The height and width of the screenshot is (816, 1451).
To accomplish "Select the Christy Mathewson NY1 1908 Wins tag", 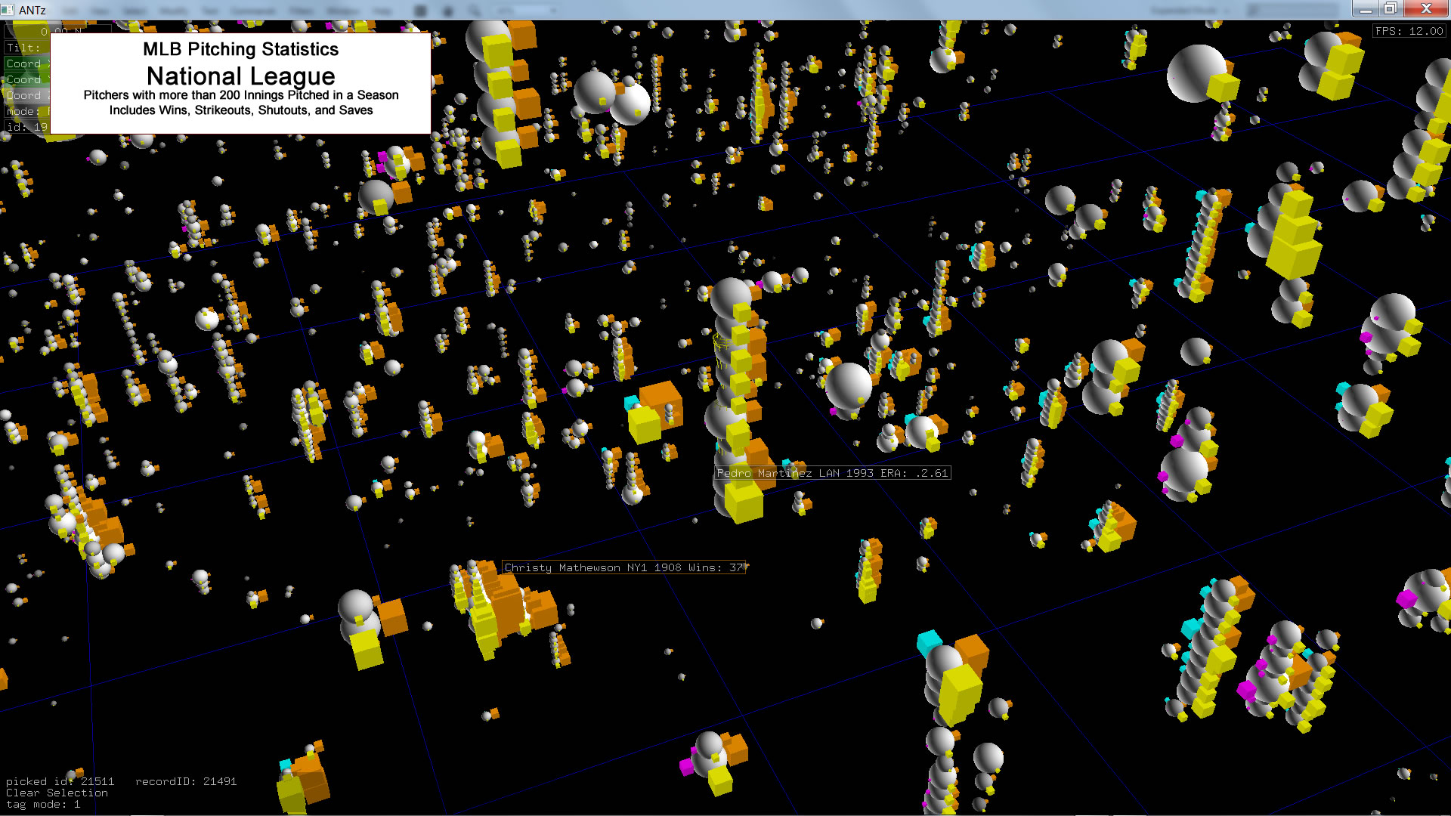I will [x=623, y=567].
